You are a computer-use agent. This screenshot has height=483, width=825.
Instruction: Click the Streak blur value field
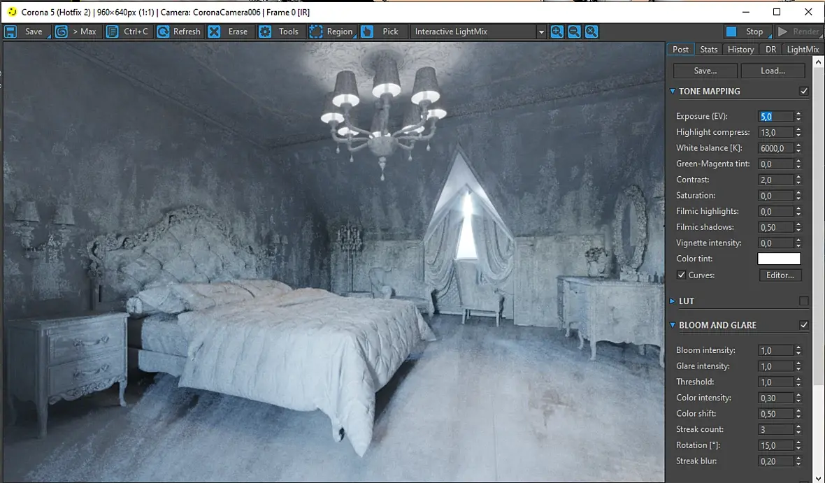tap(776, 461)
